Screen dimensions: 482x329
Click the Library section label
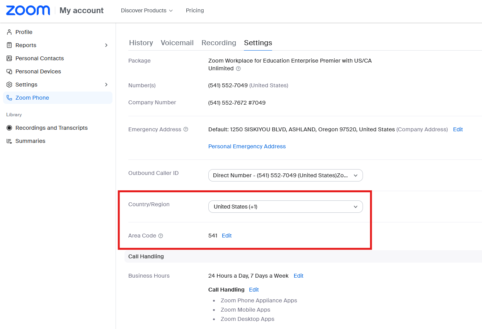coord(14,115)
